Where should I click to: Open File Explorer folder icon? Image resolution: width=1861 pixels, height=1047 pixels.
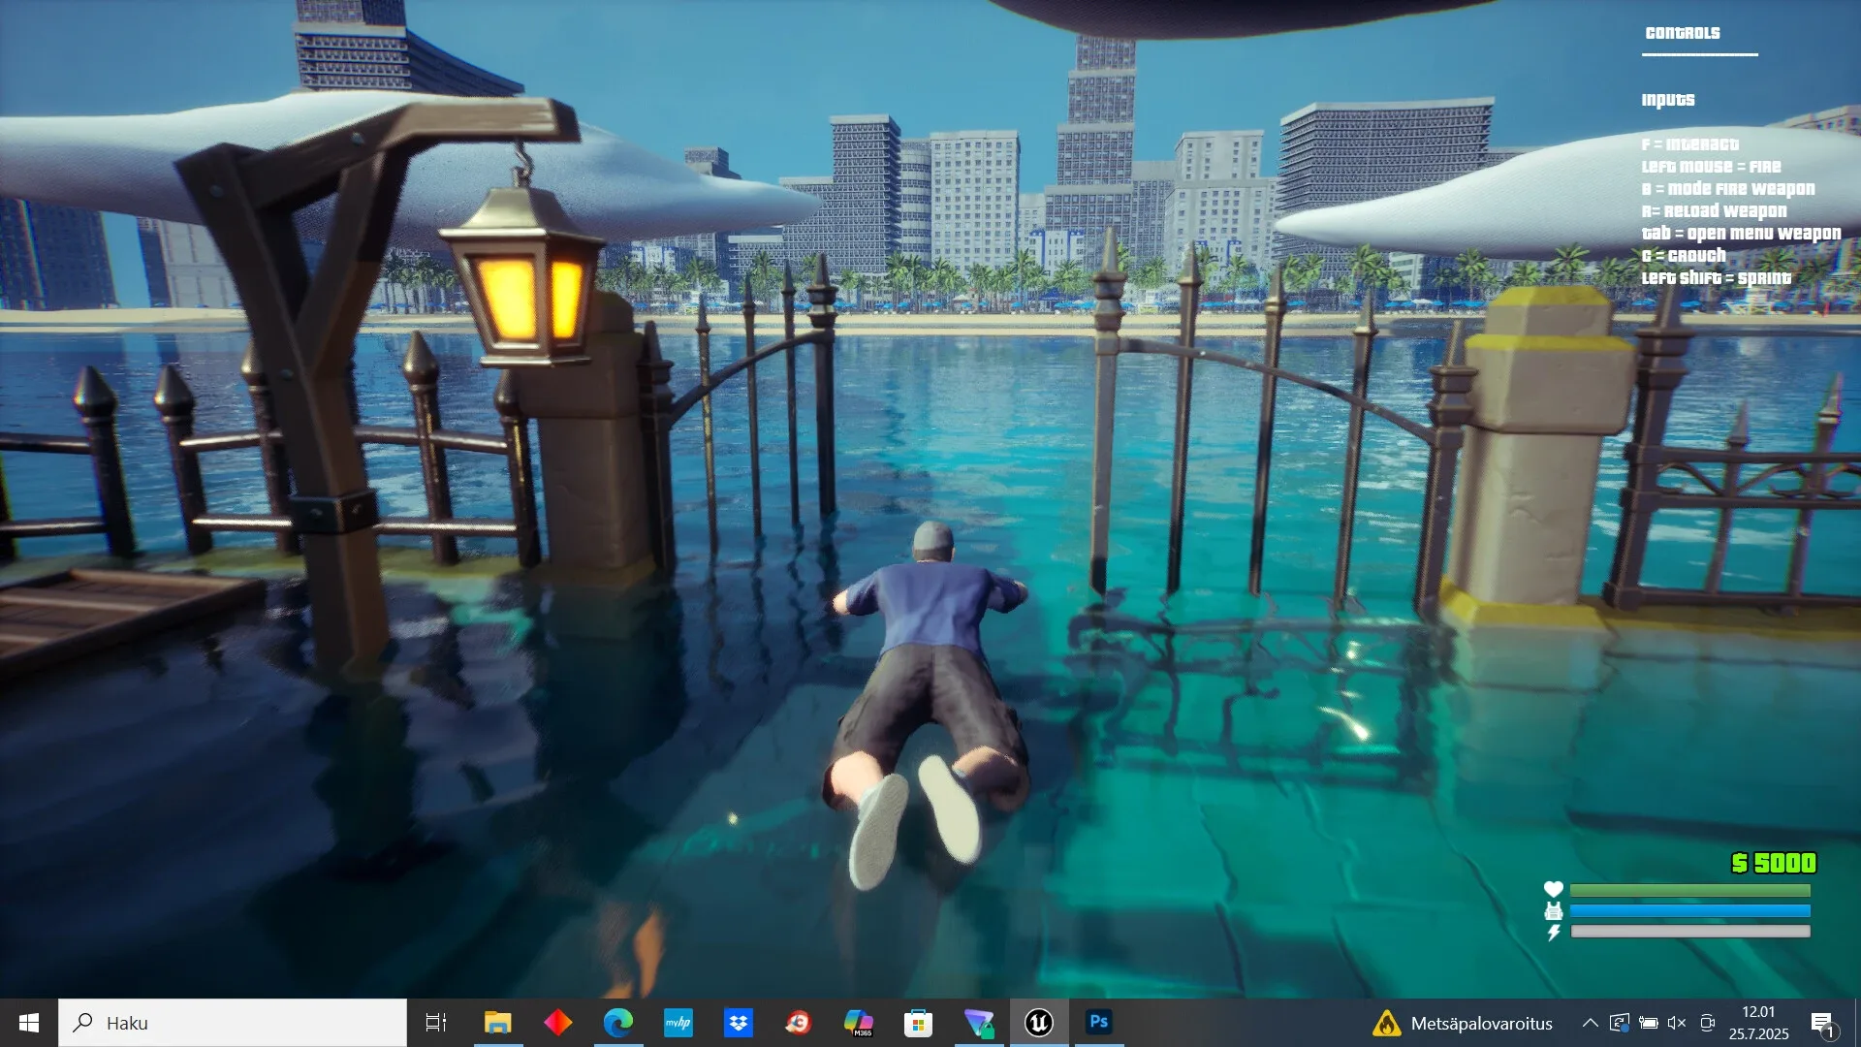point(498,1023)
